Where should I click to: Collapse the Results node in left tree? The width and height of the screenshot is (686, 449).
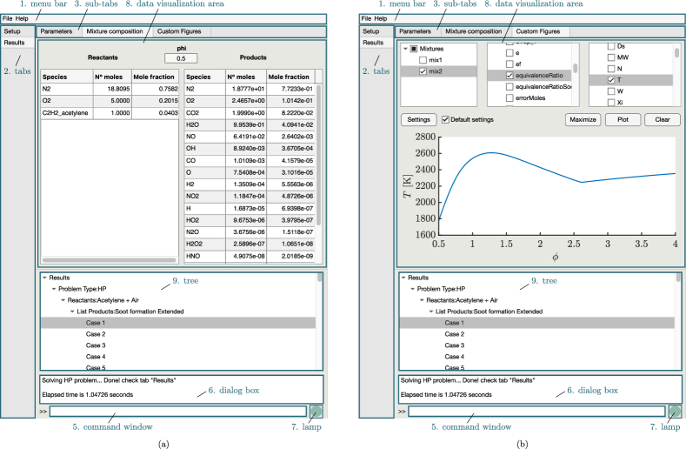44,278
